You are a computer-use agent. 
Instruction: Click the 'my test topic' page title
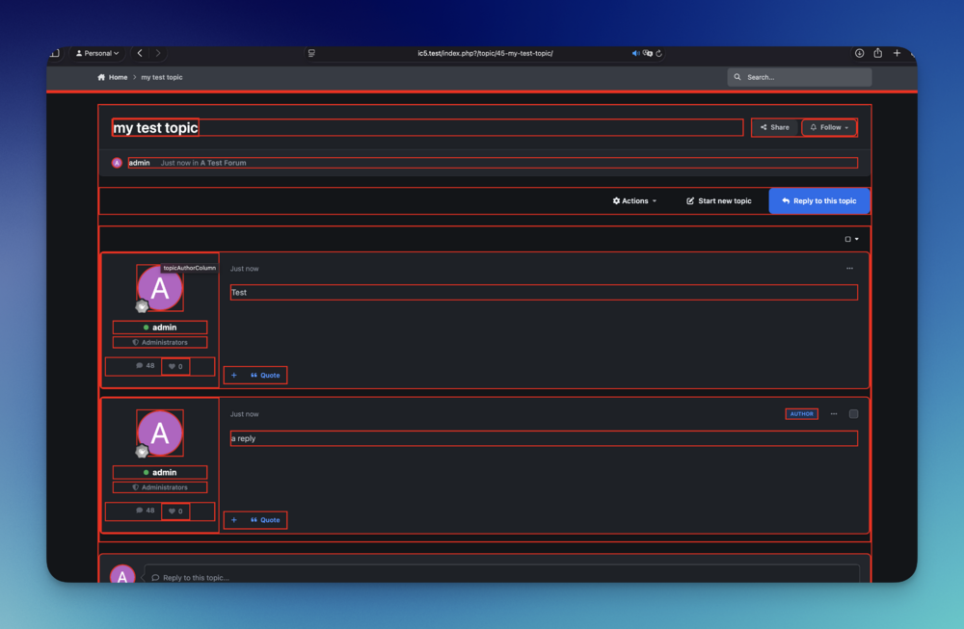[x=155, y=128]
